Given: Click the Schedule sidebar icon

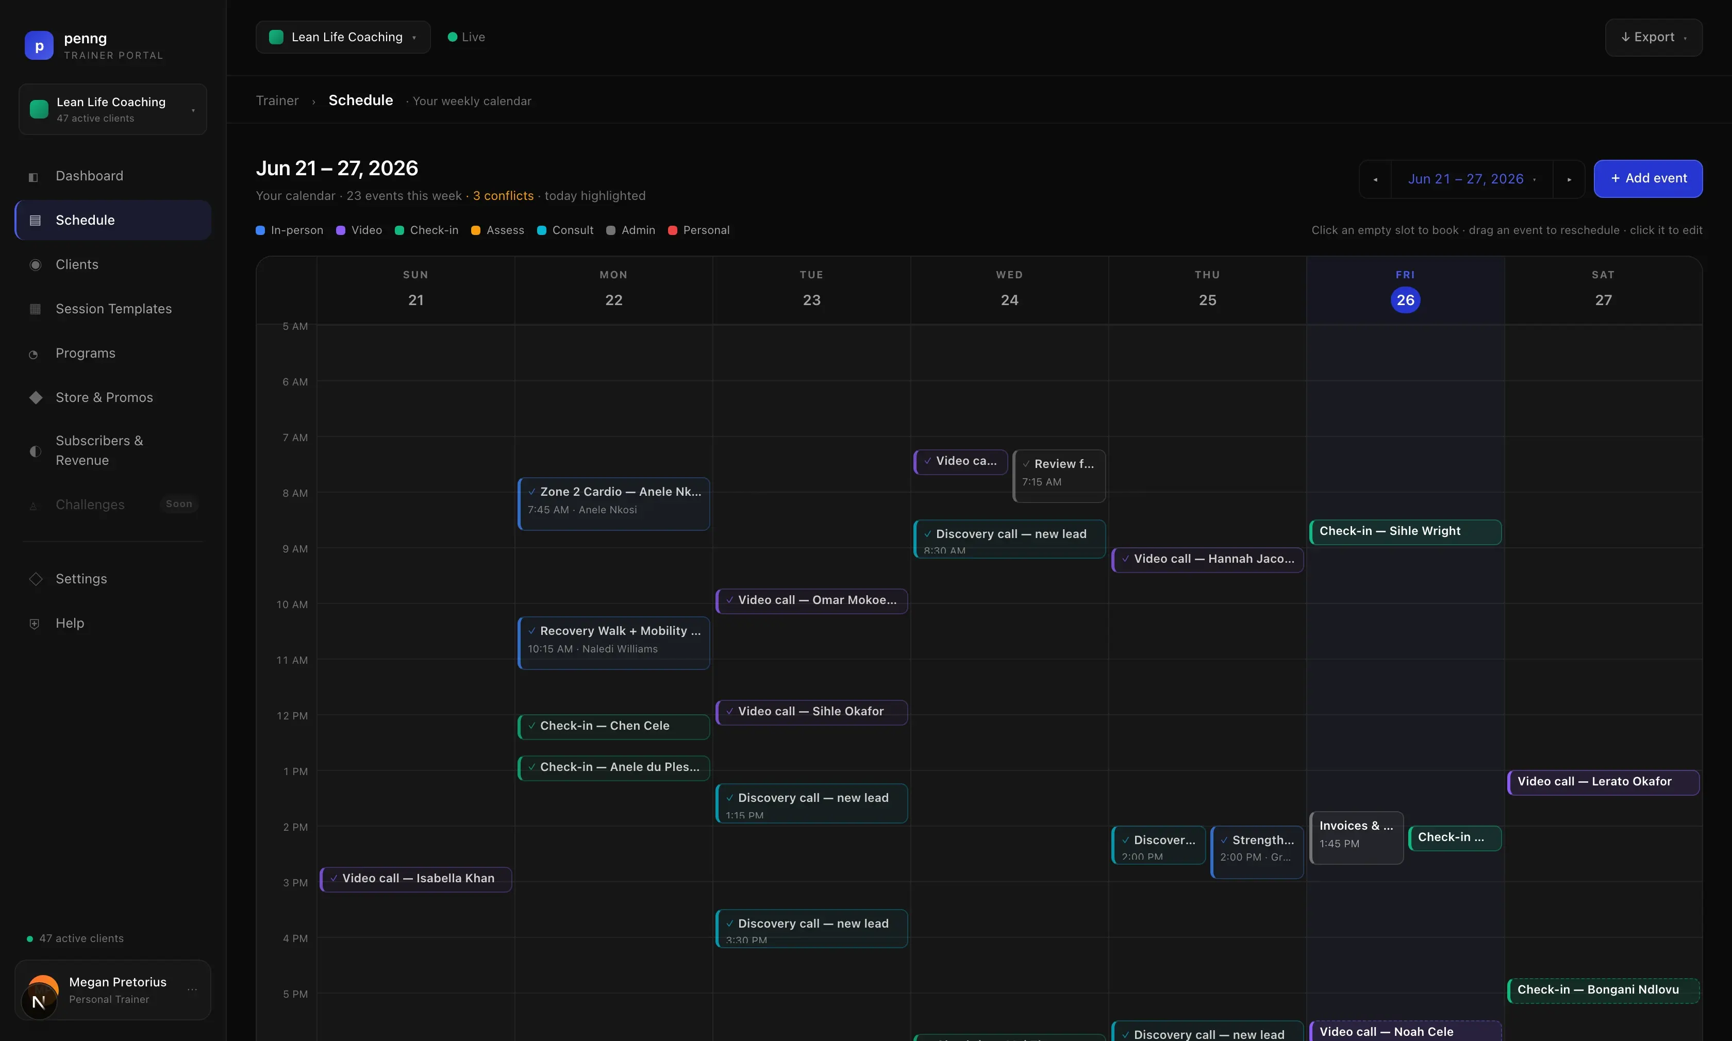Looking at the screenshot, I should point(35,220).
